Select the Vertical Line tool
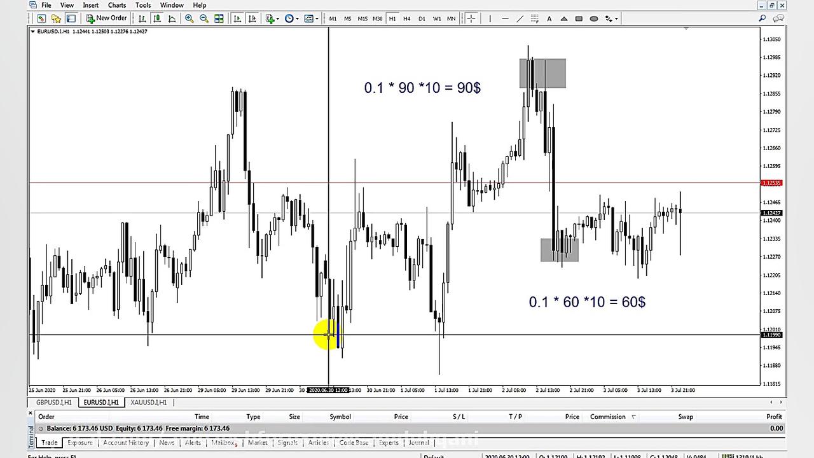814x458 pixels. pos(490,18)
